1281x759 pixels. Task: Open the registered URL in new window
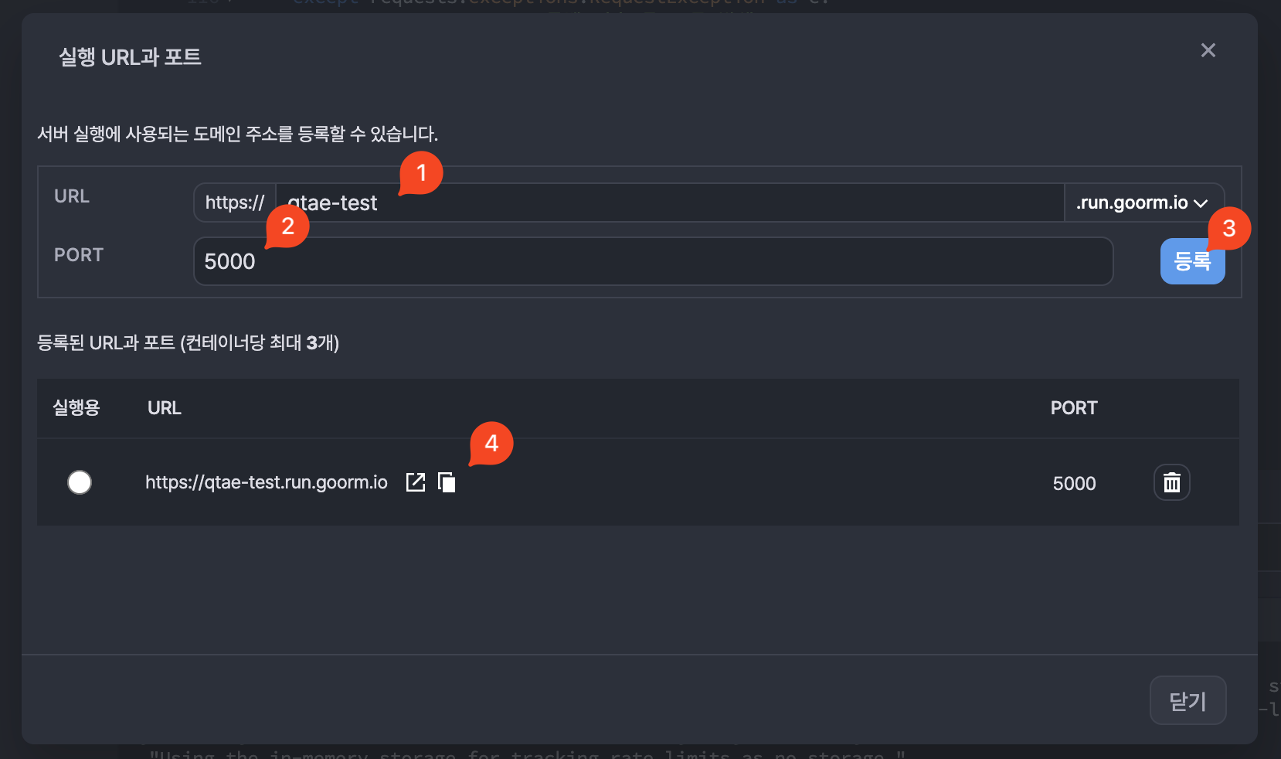click(x=416, y=482)
